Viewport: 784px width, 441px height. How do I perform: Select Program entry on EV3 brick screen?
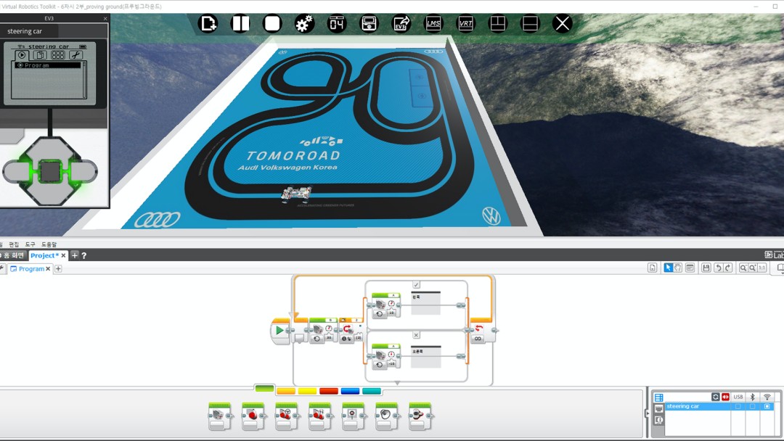click(47, 65)
